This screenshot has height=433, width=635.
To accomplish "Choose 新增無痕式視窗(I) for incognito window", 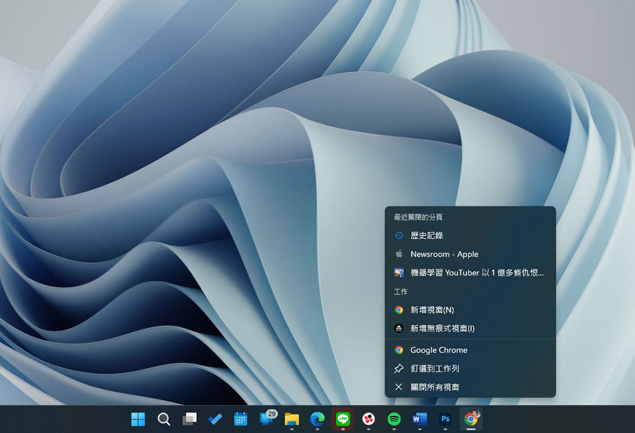I will pos(442,329).
